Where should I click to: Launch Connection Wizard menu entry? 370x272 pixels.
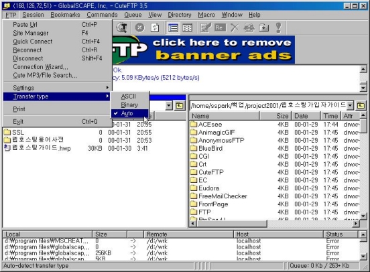(56, 67)
